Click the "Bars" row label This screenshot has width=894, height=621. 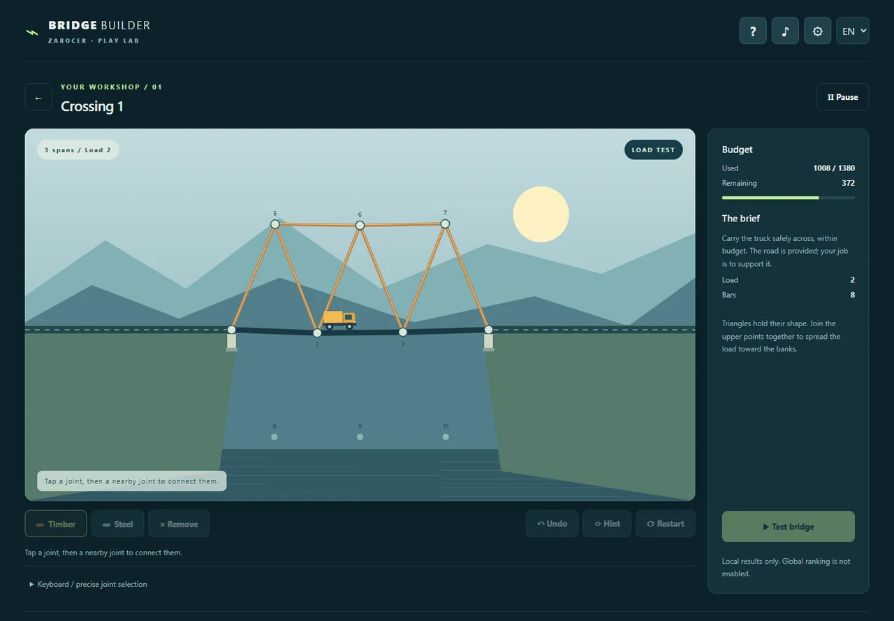(x=729, y=295)
